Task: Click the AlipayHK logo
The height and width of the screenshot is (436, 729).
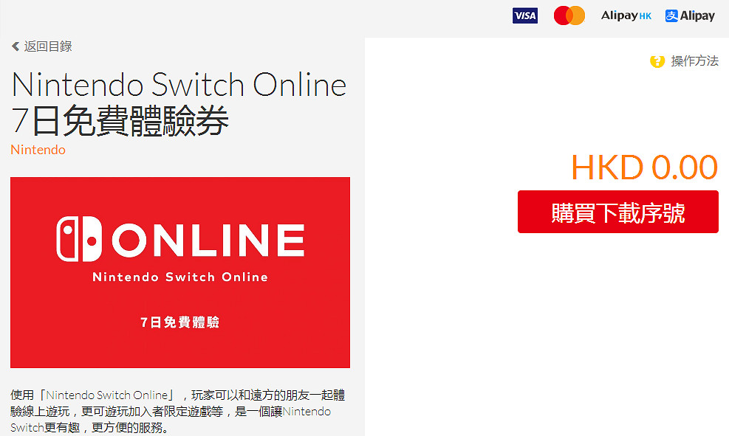Action: pos(626,15)
